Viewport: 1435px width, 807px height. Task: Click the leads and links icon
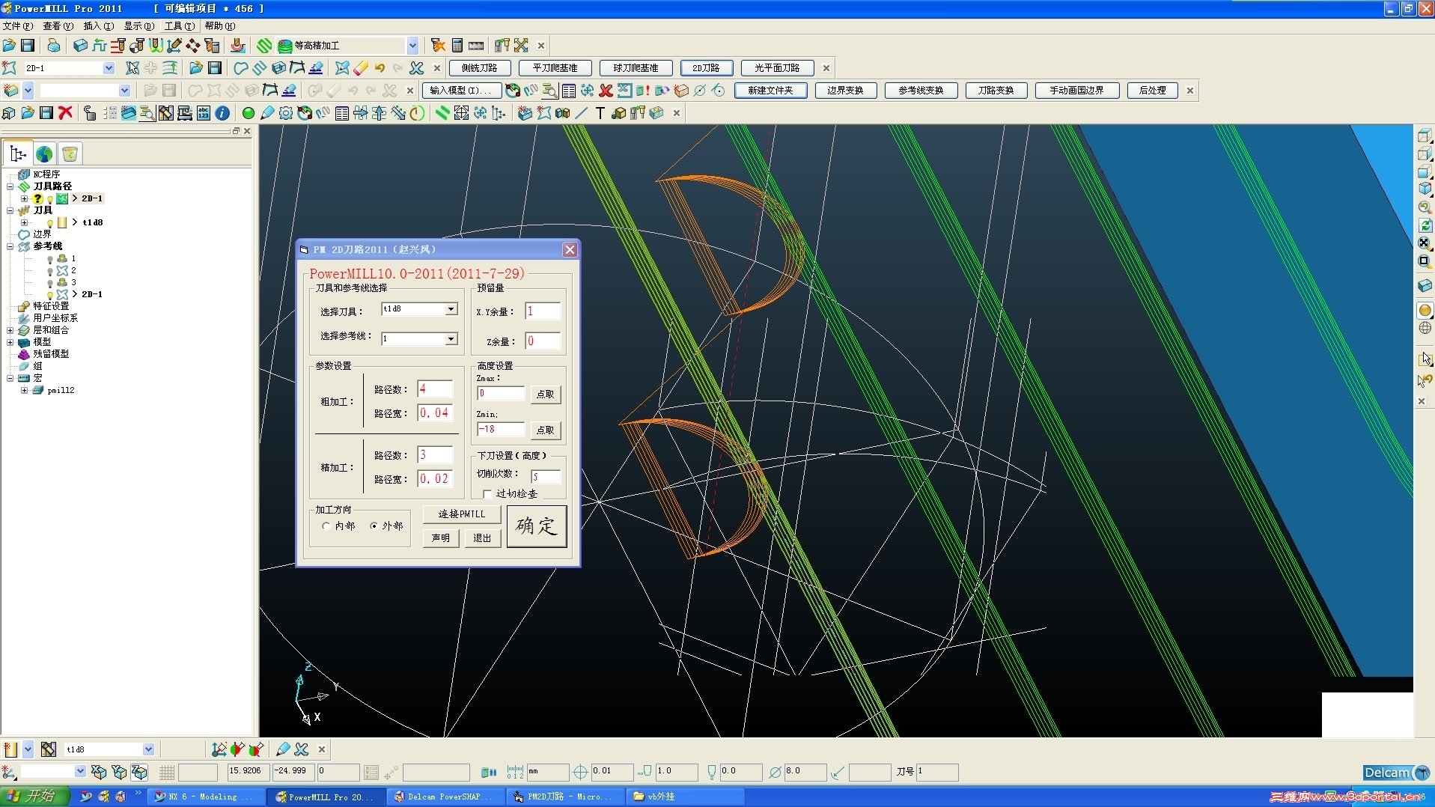pos(156,46)
